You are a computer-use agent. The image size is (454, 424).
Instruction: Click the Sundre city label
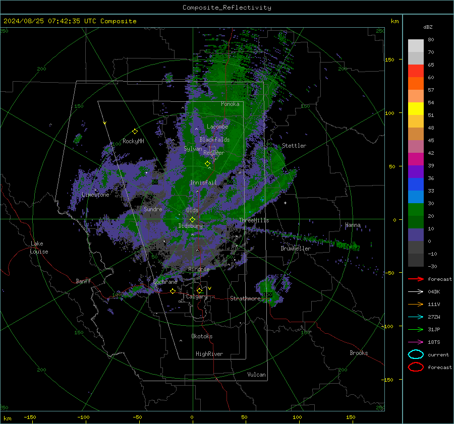point(153,209)
